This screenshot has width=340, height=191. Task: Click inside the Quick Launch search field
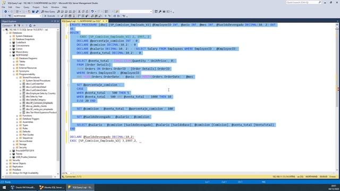(302, 2)
